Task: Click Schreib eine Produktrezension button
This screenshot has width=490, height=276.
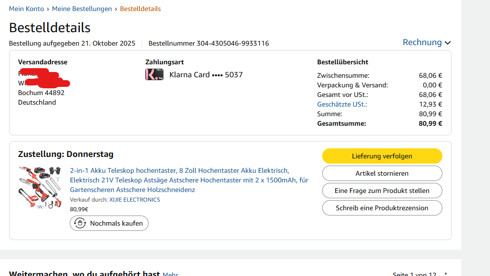Action: pos(382,208)
